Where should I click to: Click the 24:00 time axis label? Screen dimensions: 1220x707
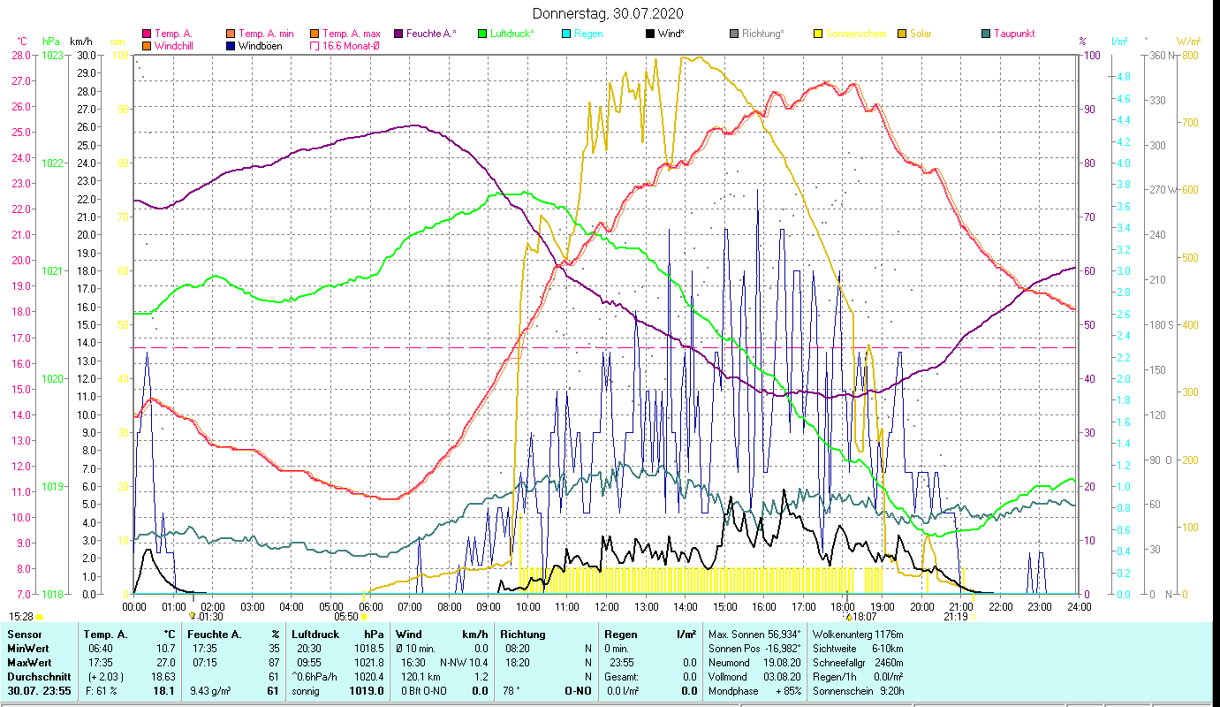(x=1079, y=606)
